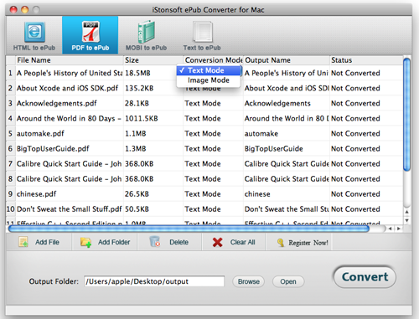Click the Output Folder path field
The width and height of the screenshot is (419, 319).
[154, 281]
